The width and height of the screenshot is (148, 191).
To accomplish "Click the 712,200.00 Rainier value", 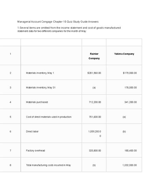I will (x=95, y=102).
